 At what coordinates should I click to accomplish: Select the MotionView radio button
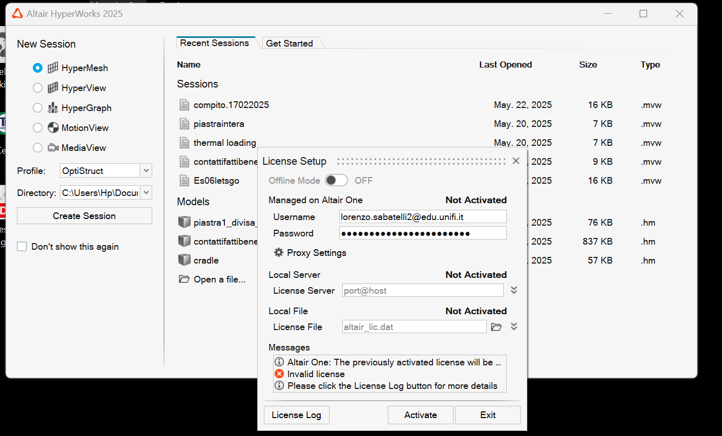click(37, 127)
